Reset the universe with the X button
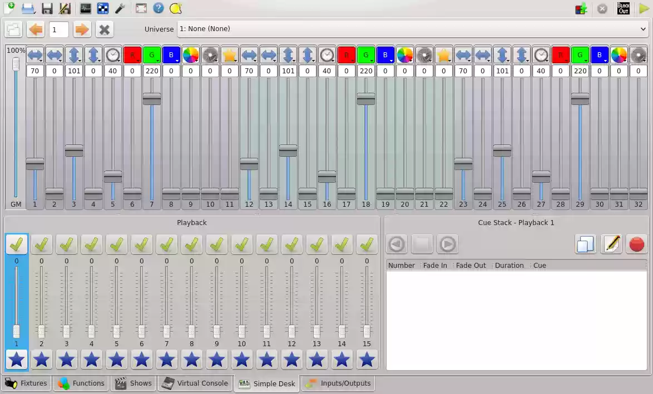The height and width of the screenshot is (394, 653). pyautogui.click(x=104, y=29)
